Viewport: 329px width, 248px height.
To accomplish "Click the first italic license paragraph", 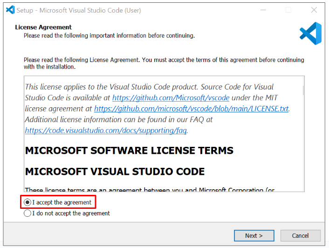I will coord(149,87).
